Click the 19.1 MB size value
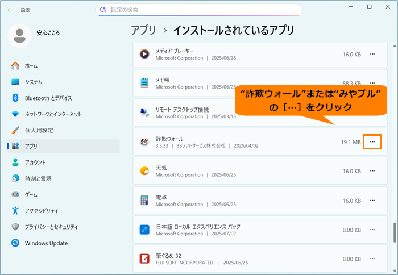 coord(351,142)
